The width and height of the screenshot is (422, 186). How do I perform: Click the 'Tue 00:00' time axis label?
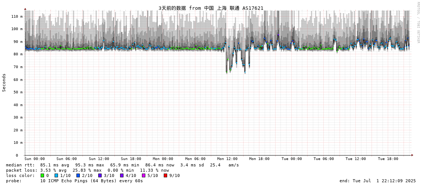tap(291, 159)
